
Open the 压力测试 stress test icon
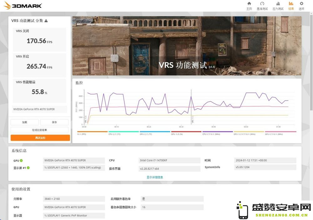278,6
